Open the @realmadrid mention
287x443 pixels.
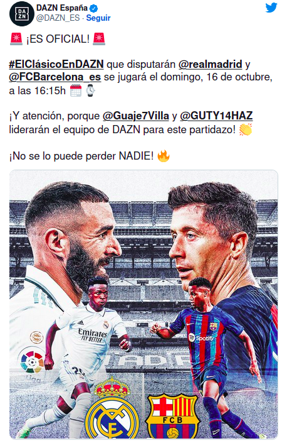click(x=211, y=64)
